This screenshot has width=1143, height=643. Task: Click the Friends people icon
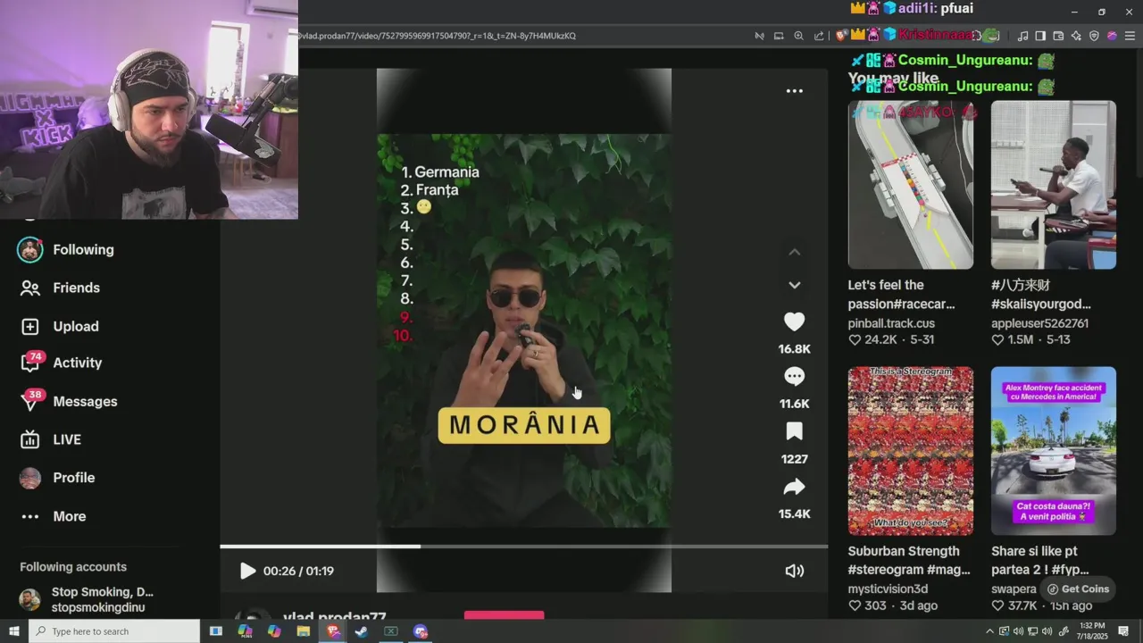click(x=30, y=288)
